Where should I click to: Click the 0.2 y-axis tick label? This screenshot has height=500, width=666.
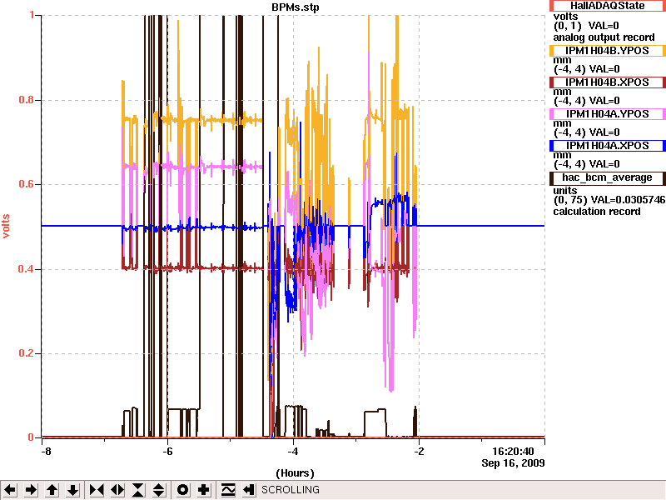27,353
